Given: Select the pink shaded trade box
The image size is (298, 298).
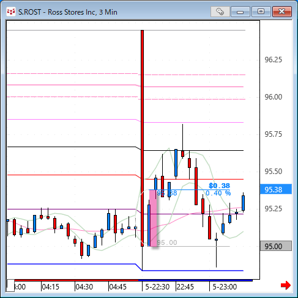Looking at the screenshot, I should [153, 218].
